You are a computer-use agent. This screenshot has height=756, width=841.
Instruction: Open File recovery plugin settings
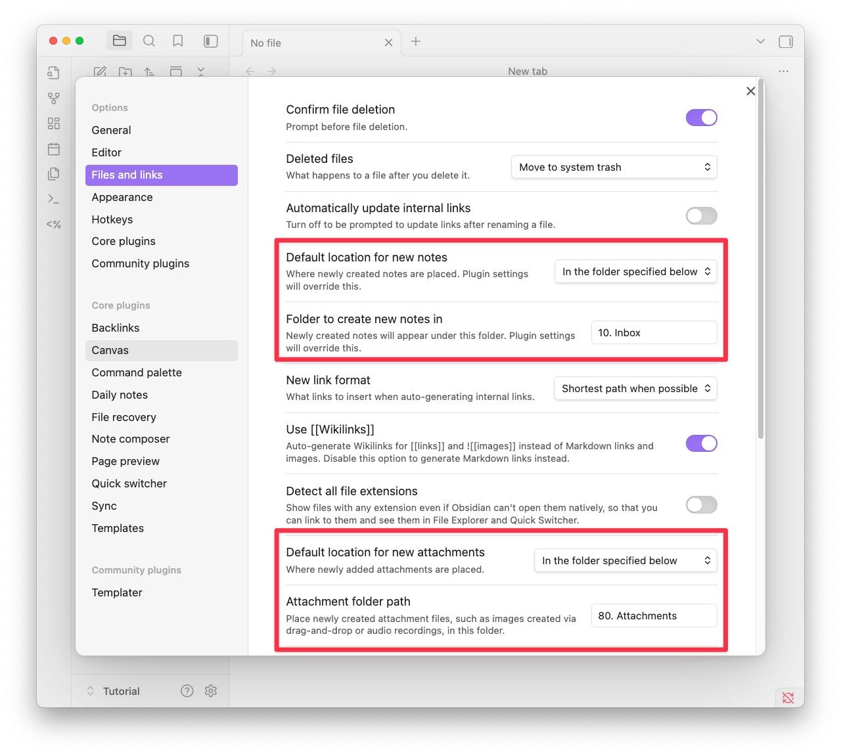coord(162,417)
